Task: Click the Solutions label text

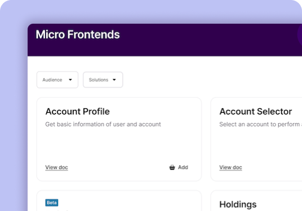Action: [x=99, y=80]
